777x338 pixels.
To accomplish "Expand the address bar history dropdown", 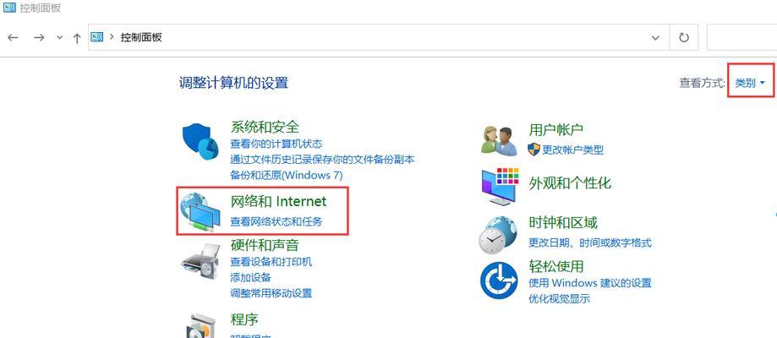I will coord(655,38).
